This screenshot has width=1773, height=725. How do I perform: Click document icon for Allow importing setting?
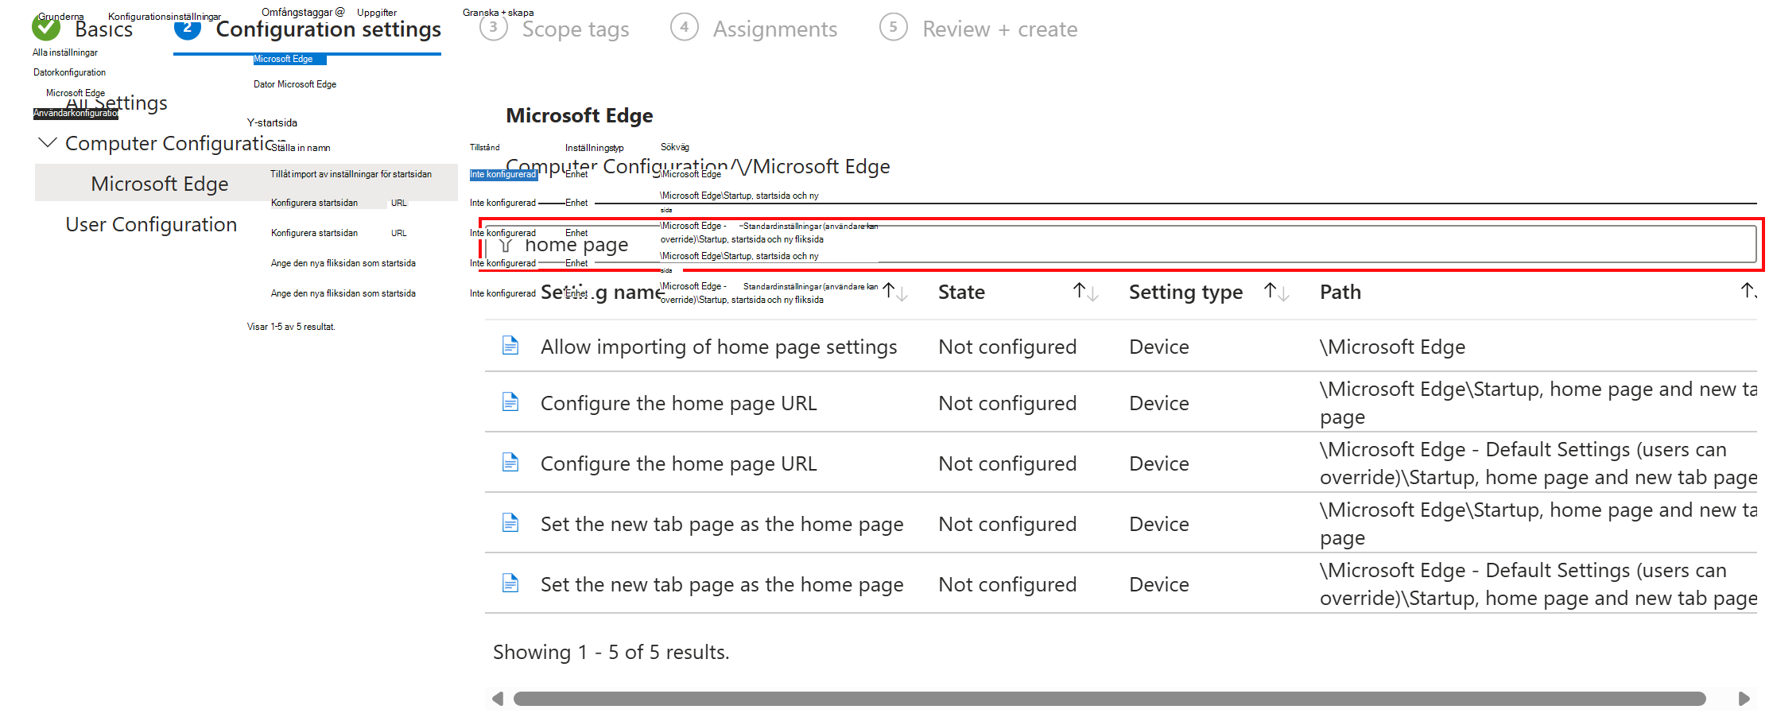pyautogui.click(x=510, y=346)
